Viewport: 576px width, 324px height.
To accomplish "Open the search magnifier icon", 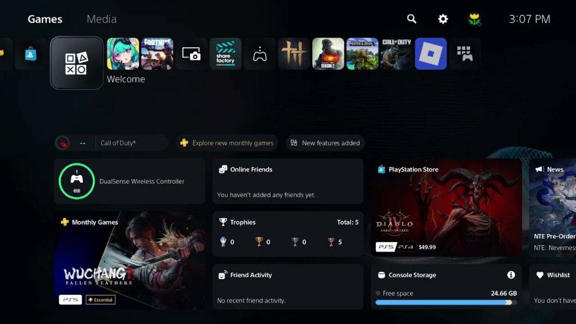I will coord(411,19).
